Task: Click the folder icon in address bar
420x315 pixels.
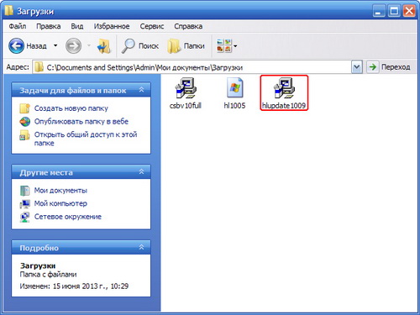Action: [x=39, y=67]
